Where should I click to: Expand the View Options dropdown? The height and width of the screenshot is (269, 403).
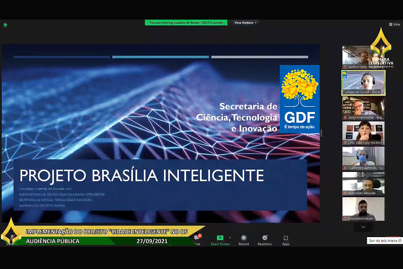pyautogui.click(x=245, y=23)
